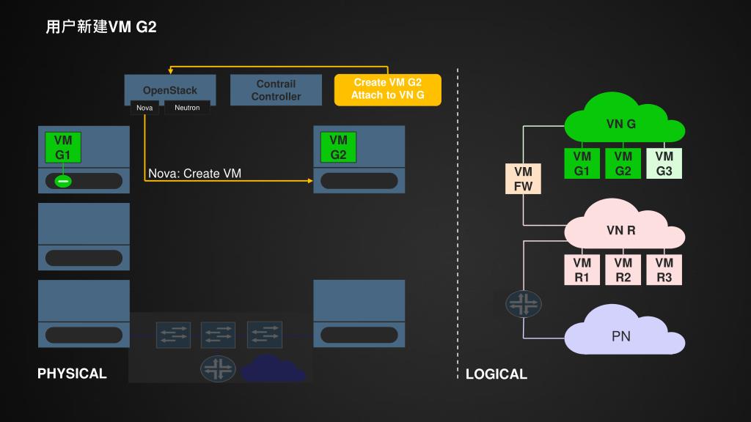Select the Nova component label

(144, 108)
